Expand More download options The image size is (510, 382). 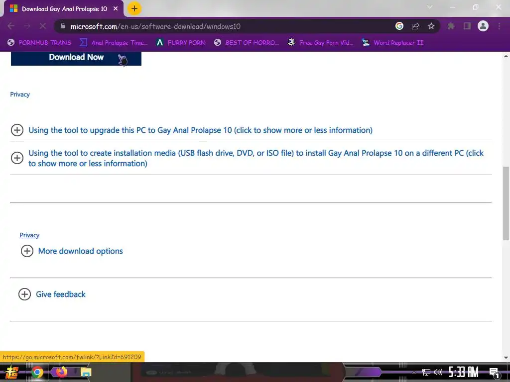pyautogui.click(x=80, y=251)
